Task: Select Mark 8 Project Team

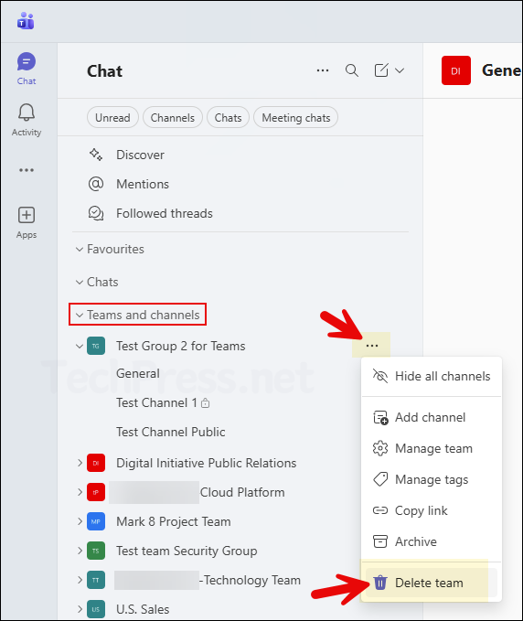Action: (174, 521)
